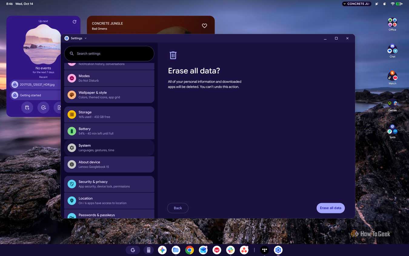Launch Chrome from the taskbar
The height and width of the screenshot is (256, 409).
pos(190,250)
